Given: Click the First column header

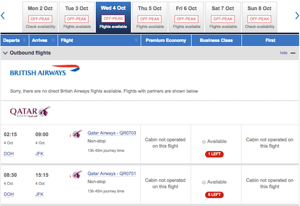Looking at the screenshot, I should (270, 40).
